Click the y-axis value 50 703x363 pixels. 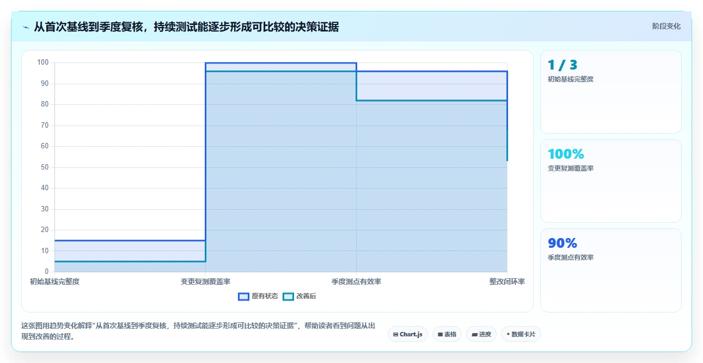coord(45,167)
